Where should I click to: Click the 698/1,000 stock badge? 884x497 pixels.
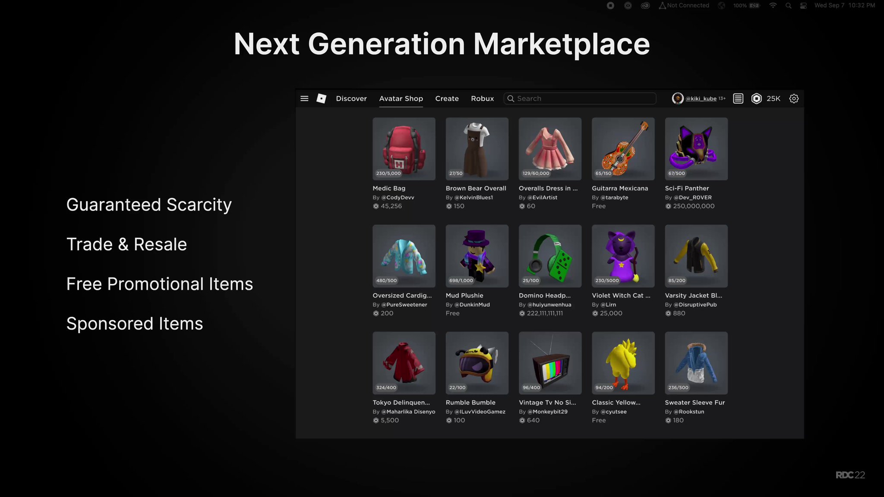click(x=461, y=280)
